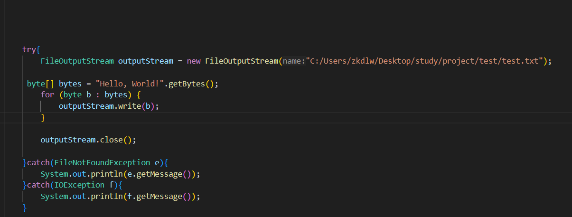Click the outputStream.write(b) statement
This screenshot has width=572, height=217.
[108, 106]
